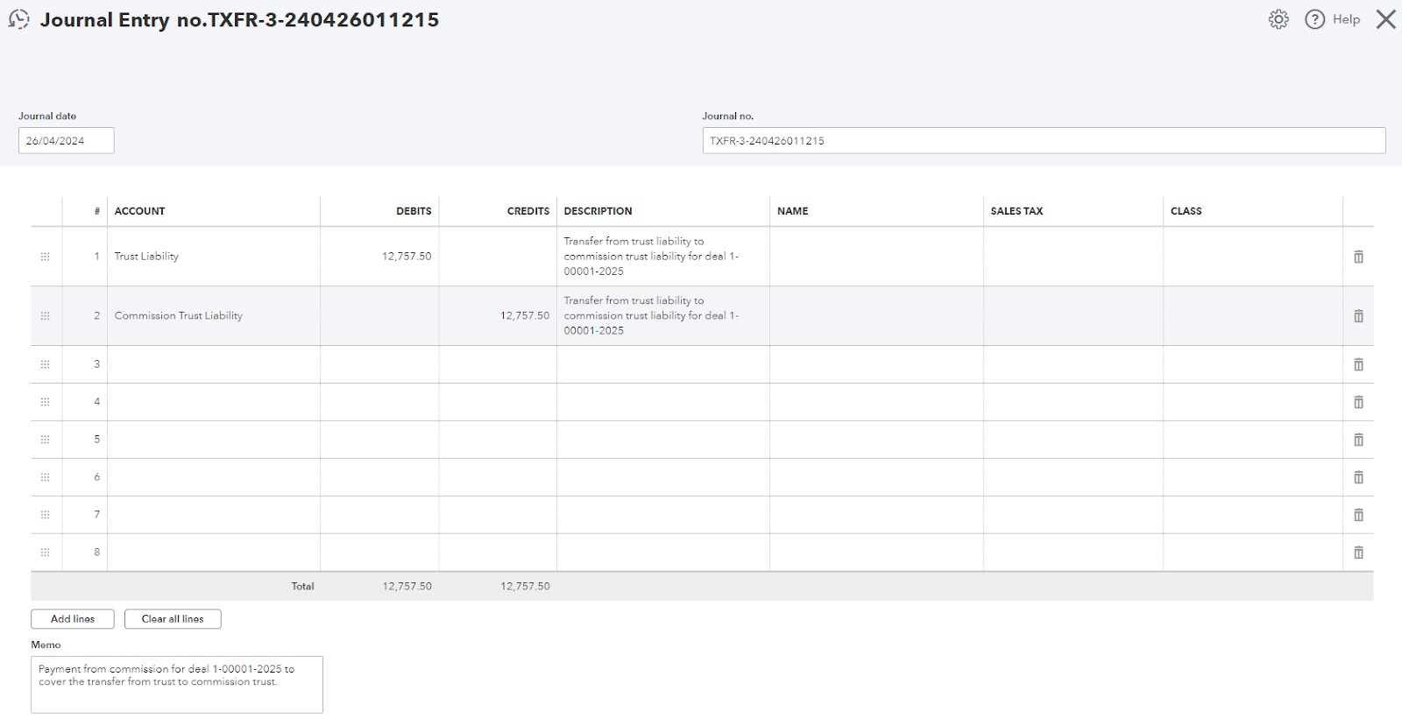Viewport: 1402px width, 726px height.
Task: Select the Name cell of line 1
Action: tap(876, 257)
